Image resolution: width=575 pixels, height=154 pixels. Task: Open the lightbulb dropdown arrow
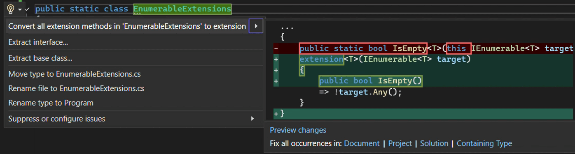click(x=20, y=9)
